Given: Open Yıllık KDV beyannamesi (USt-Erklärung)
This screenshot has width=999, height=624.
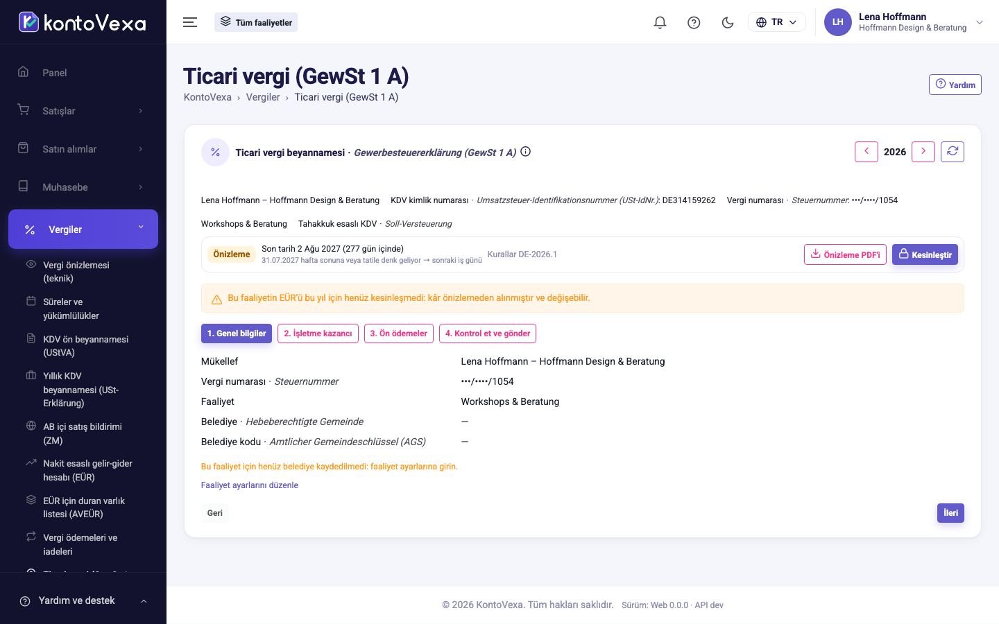Looking at the screenshot, I should (83, 390).
